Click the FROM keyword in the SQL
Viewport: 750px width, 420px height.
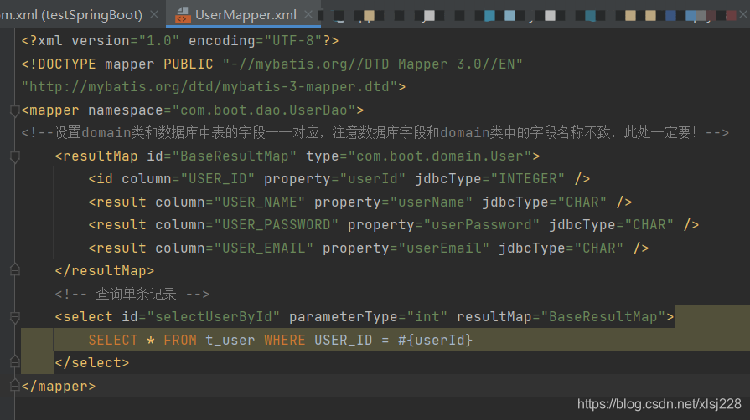coord(180,340)
